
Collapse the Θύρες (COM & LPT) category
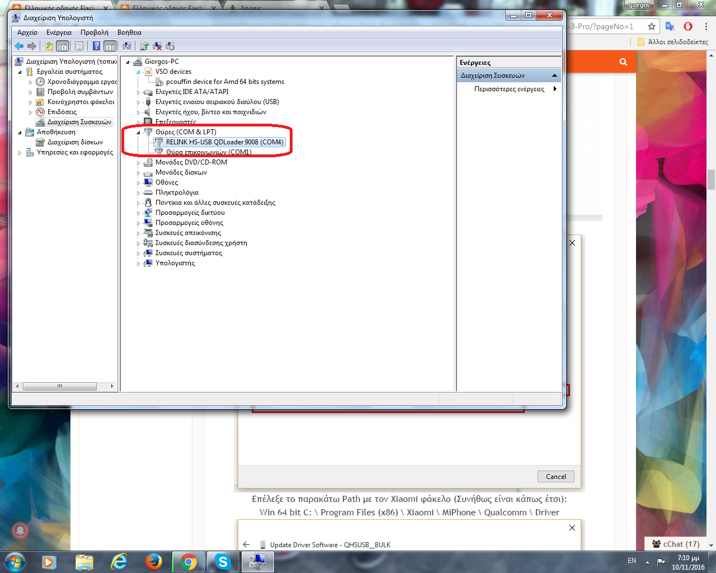(x=139, y=132)
